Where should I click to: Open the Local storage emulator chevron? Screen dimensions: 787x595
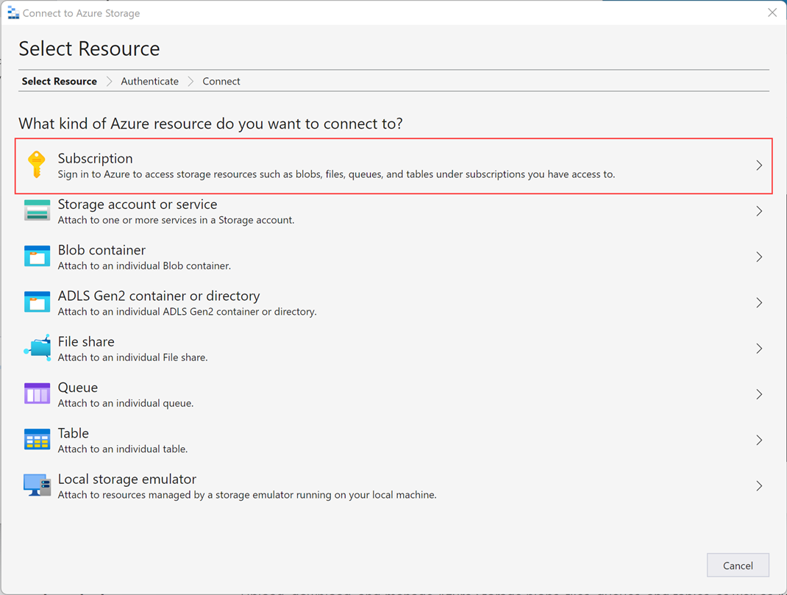(x=759, y=485)
